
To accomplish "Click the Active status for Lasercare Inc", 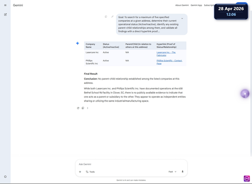I will tap(106, 52).
